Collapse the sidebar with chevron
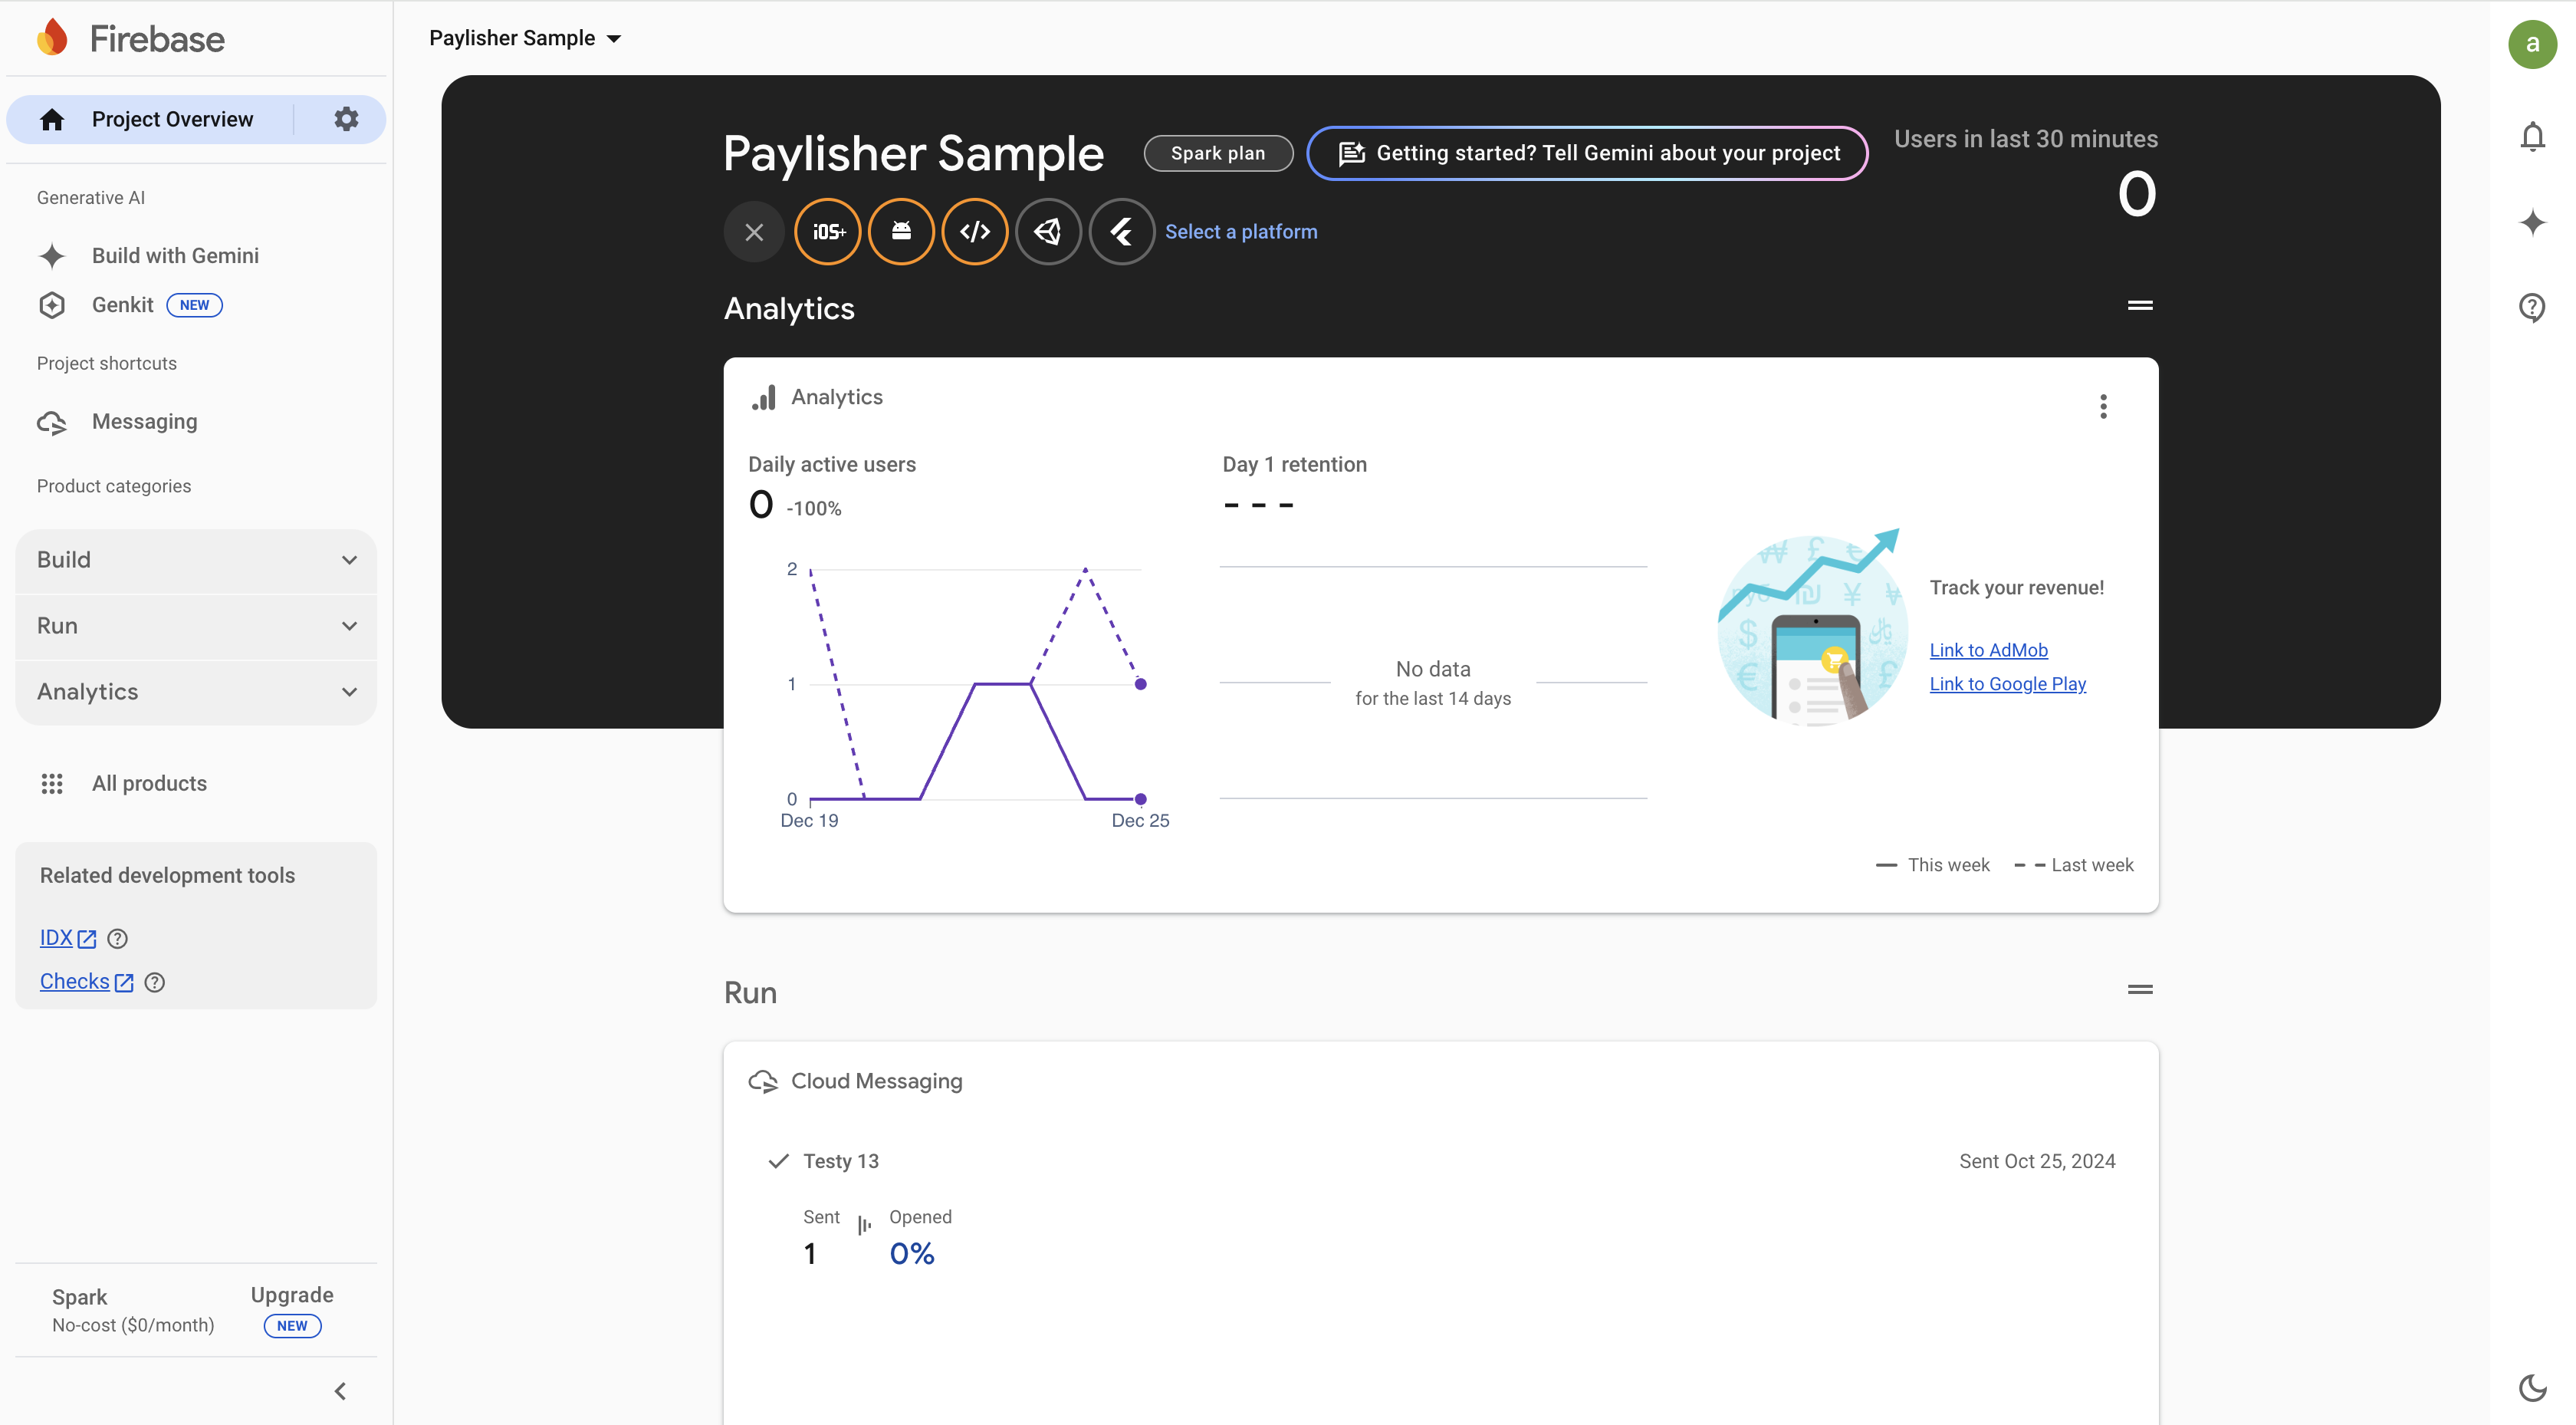The height and width of the screenshot is (1425, 2576). [340, 1391]
